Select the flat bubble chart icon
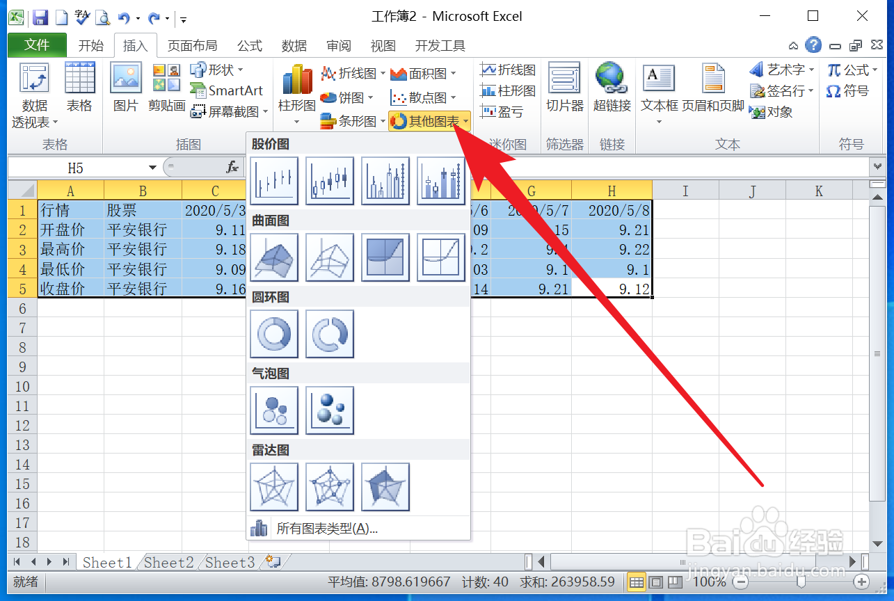Screen dimensions: 894x601 [x=274, y=410]
